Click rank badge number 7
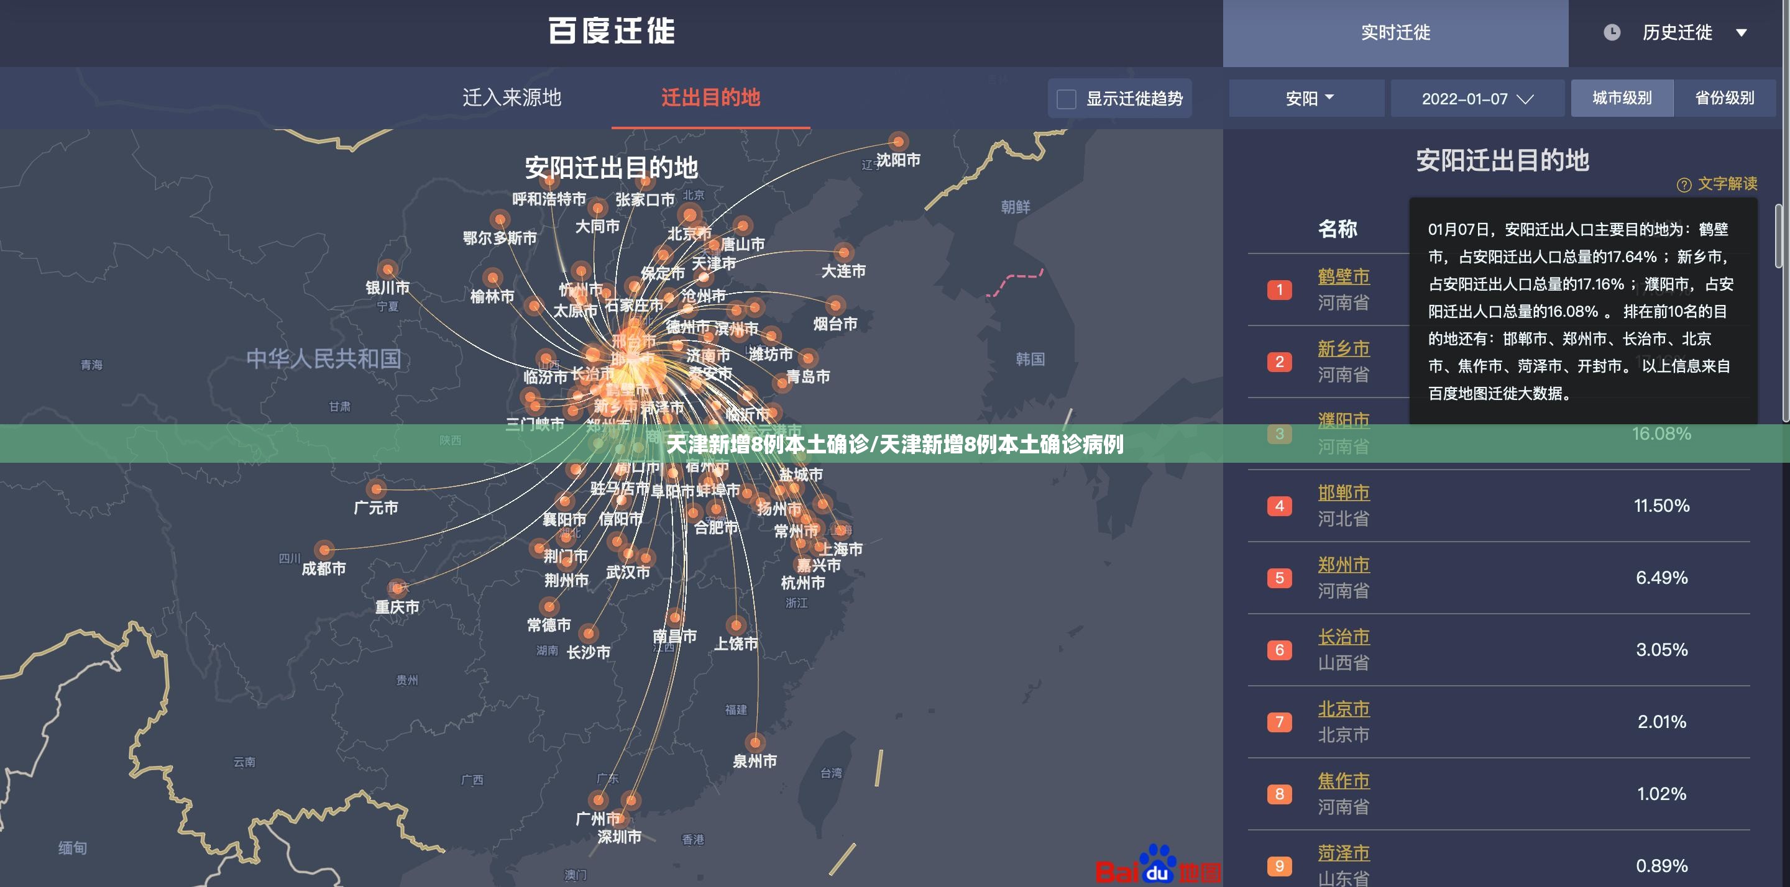This screenshot has width=1790, height=887. tap(1279, 722)
